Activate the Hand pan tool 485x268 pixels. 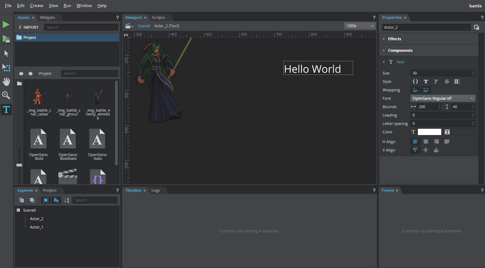[6, 82]
